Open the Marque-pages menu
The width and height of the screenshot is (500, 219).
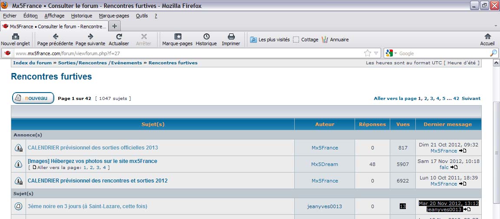coord(114,16)
